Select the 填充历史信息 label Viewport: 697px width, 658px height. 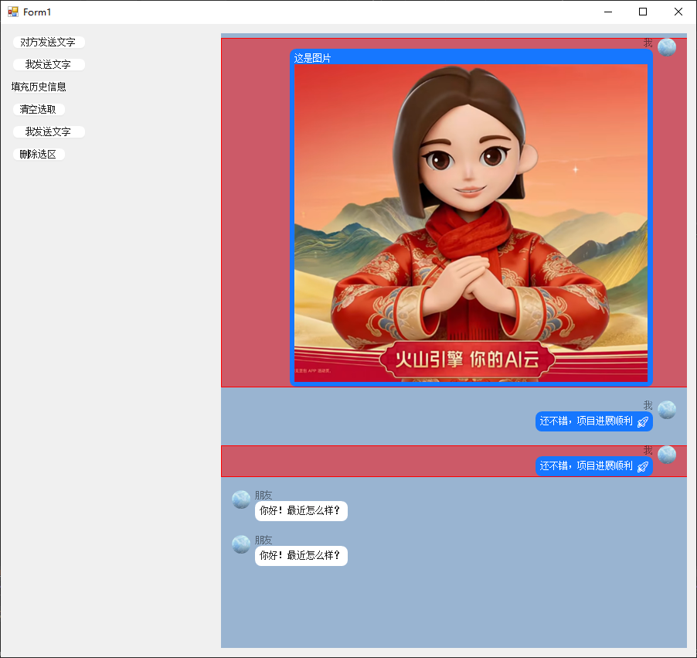tap(39, 87)
